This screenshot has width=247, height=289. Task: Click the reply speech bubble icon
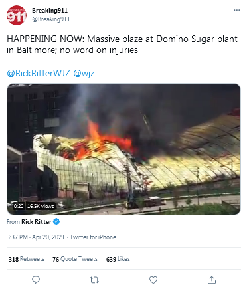(36, 280)
